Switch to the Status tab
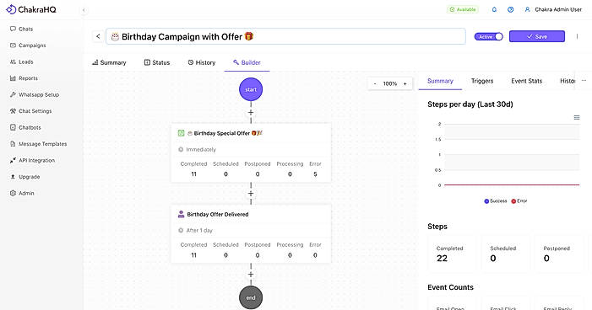Viewport: 592px width, 310px height. pyautogui.click(x=157, y=62)
